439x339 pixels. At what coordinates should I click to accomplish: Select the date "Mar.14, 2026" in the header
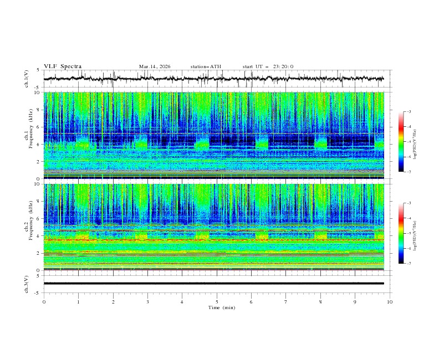[155, 66]
